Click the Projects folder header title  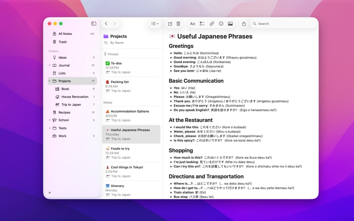tap(119, 36)
